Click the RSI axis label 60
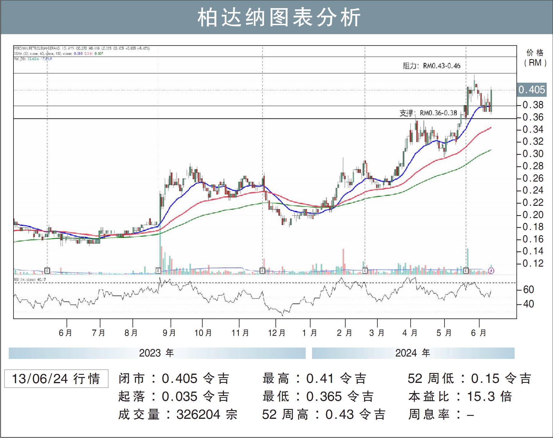The height and width of the screenshot is (438, 553). pyautogui.click(x=528, y=289)
